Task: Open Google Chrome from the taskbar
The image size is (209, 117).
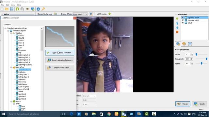Action: [109, 114]
